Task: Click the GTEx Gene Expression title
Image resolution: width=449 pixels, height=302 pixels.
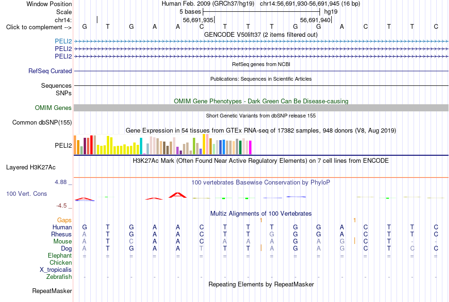Action: click(x=261, y=130)
